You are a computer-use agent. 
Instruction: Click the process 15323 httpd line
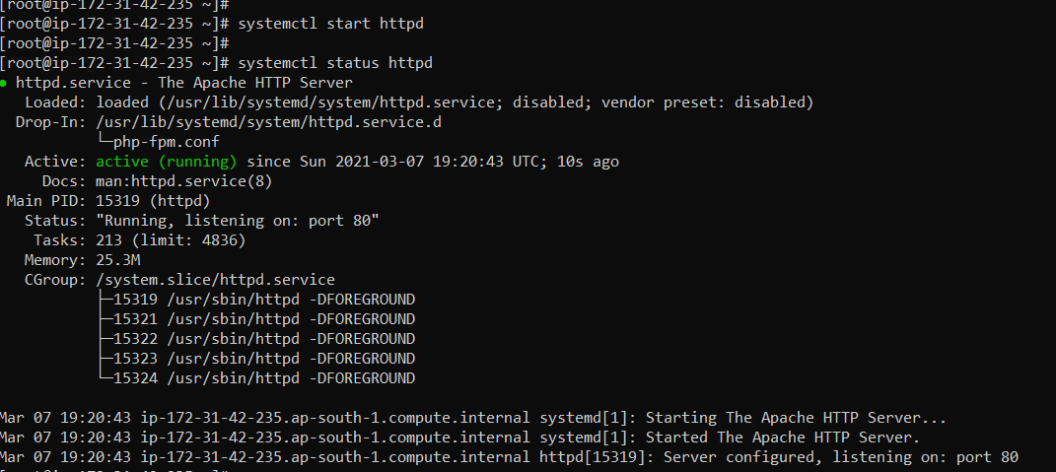[256, 359]
